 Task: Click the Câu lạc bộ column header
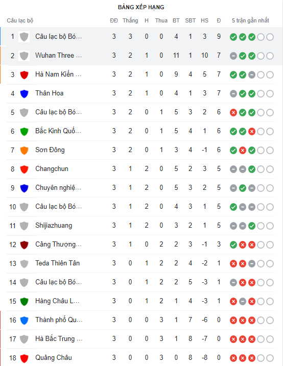coord(20,20)
